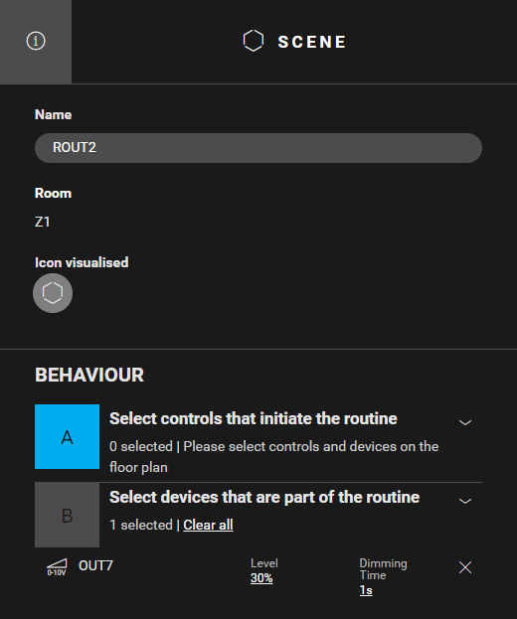Click the '0 selected' hint text

[141, 446]
